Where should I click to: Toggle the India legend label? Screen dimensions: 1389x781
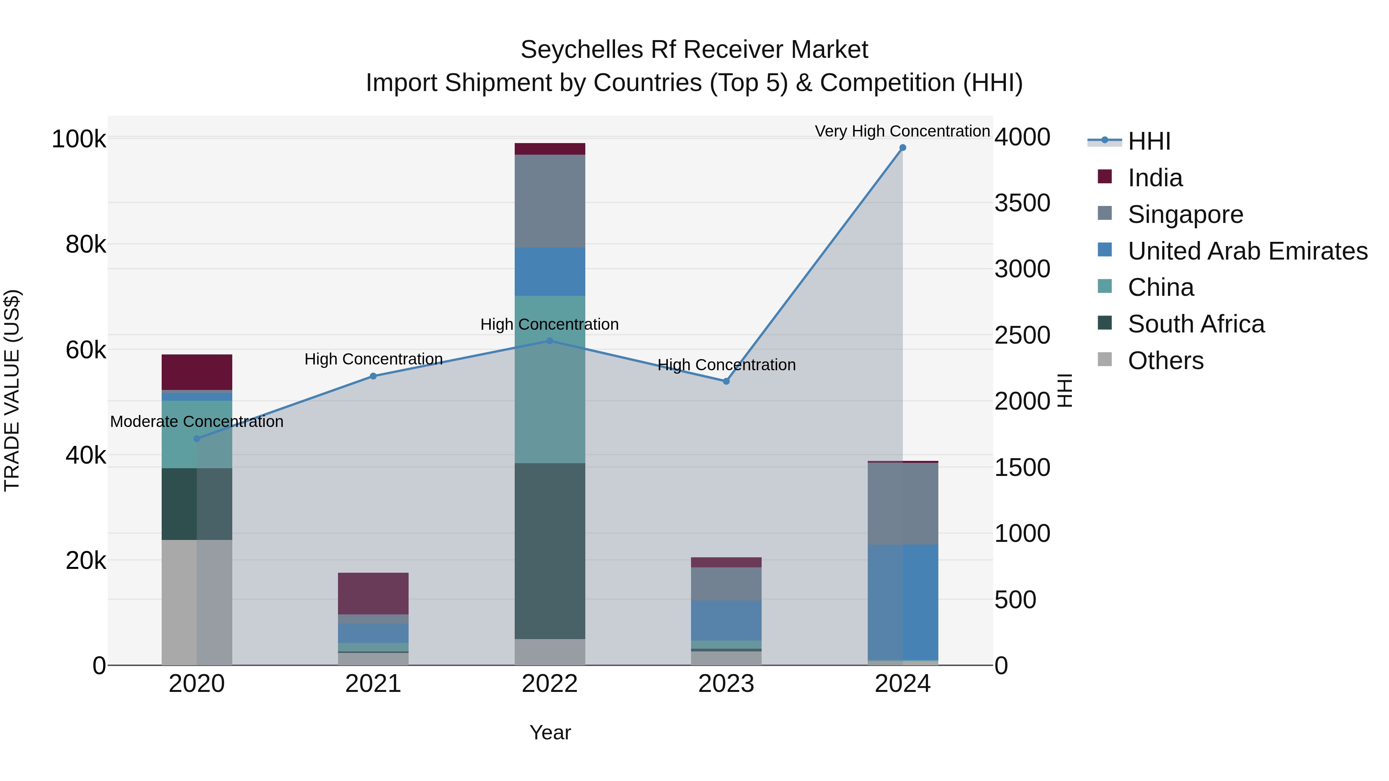click(x=1155, y=178)
